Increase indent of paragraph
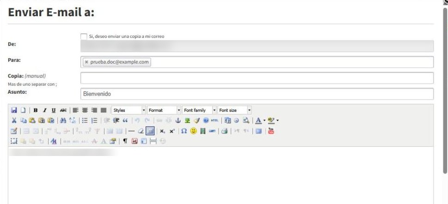Image resolution: width=448 pixels, height=204 pixels. [x=116, y=120]
